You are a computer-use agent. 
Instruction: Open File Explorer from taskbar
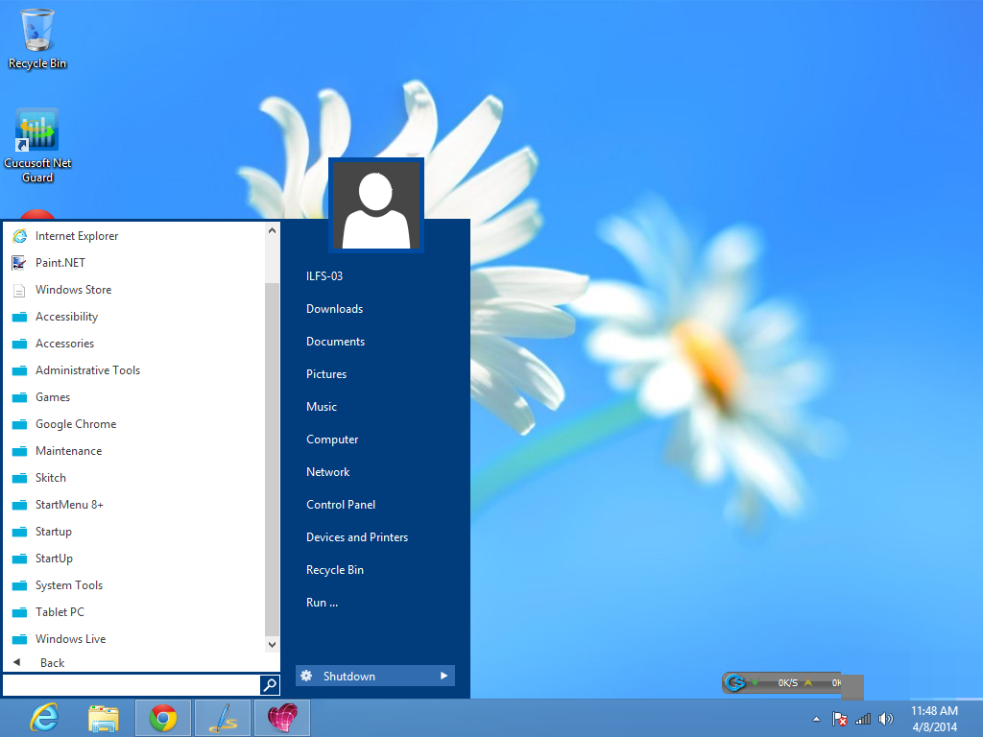[x=104, y=718]
